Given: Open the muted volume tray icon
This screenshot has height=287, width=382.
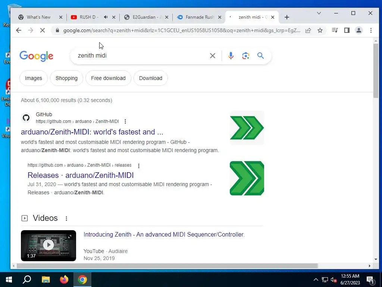Looking at the screenshot, I should tap(334, 280).
